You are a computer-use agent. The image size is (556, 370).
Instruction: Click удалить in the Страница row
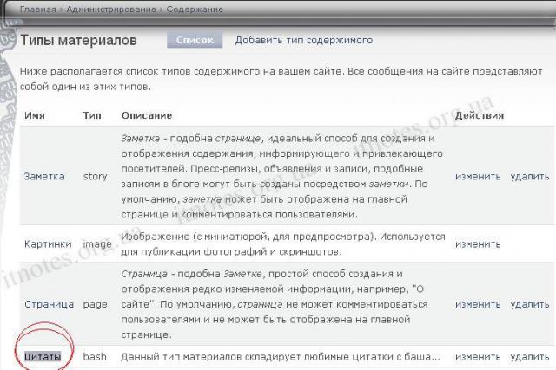tap(530, 304)
